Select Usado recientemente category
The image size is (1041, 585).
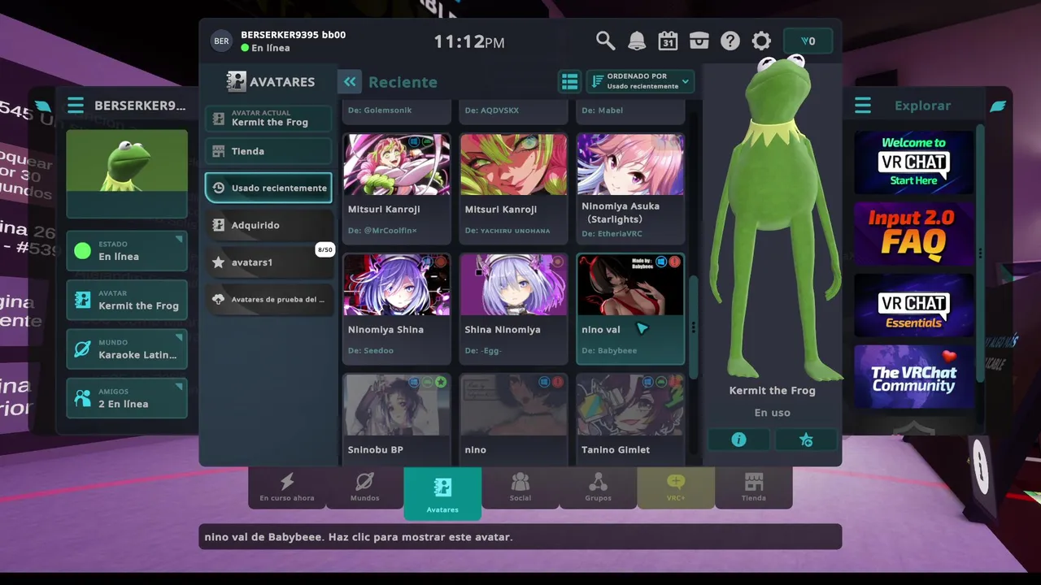(x=268, y=188)
